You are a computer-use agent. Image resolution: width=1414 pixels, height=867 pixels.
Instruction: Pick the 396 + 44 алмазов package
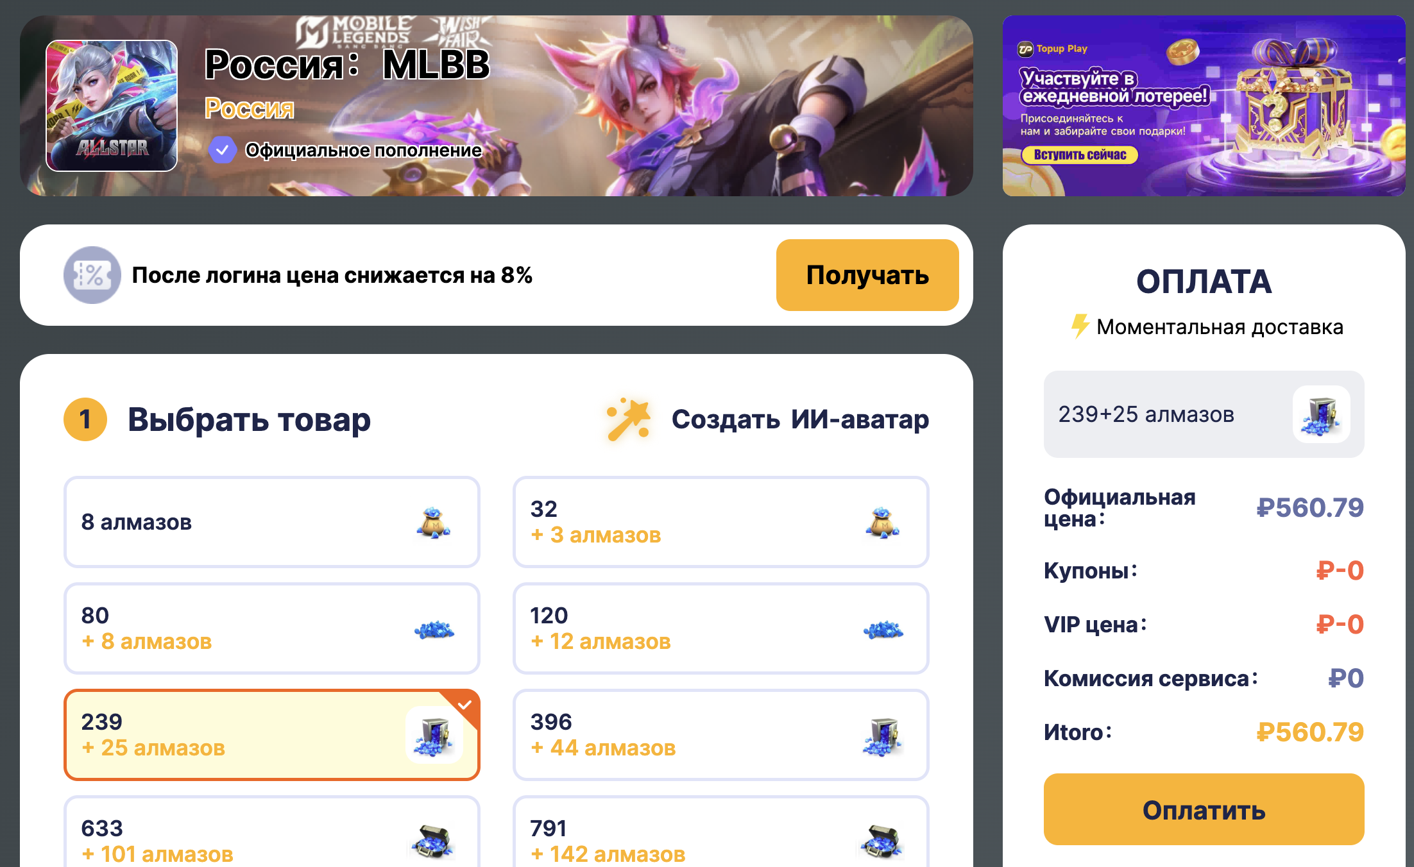tap(721, 735)
